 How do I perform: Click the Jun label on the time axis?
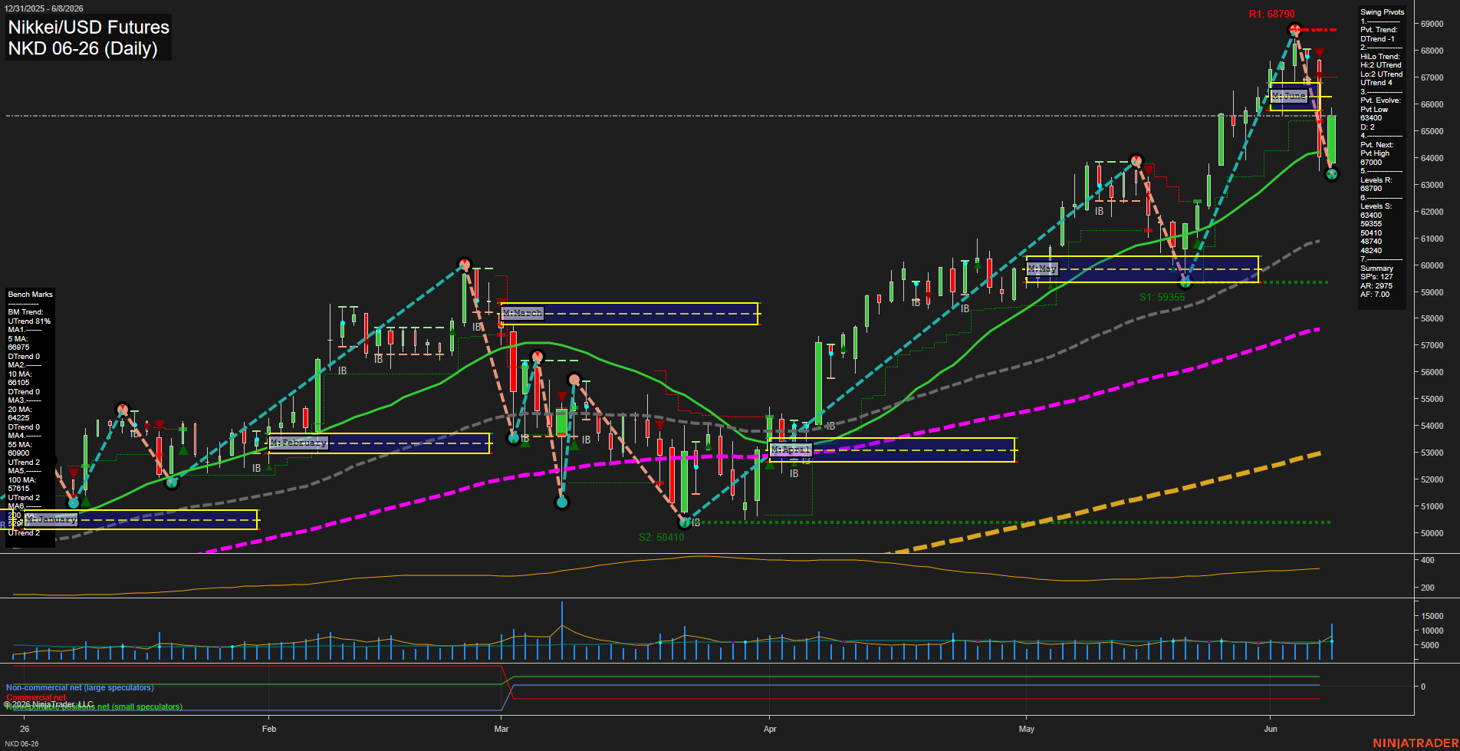click(1271, 729)
